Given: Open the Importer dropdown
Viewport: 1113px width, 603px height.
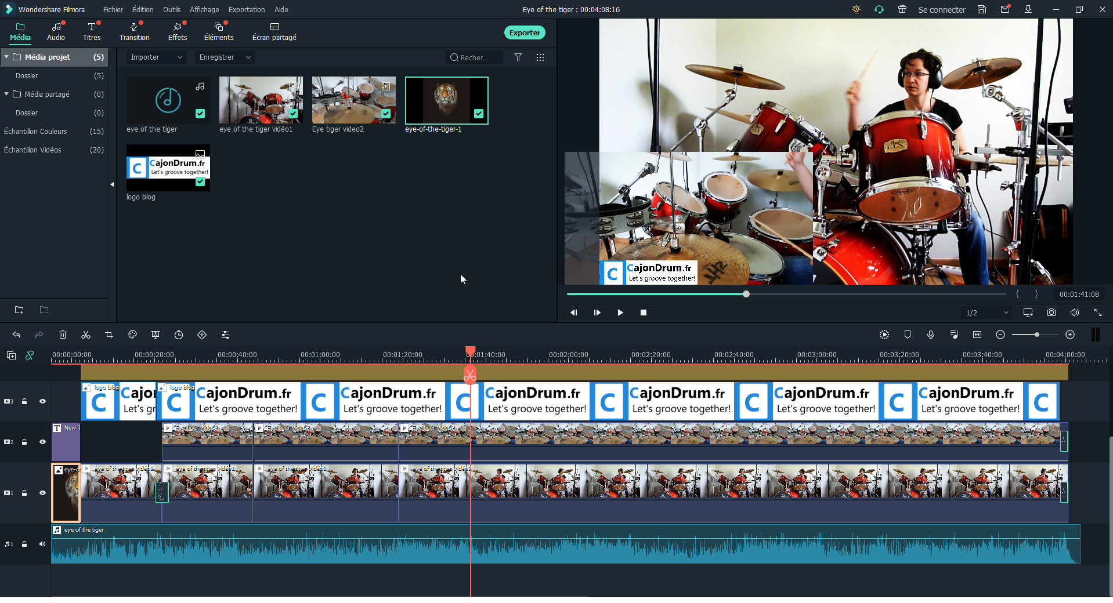Looking at the screenshot, I should 156,57.
